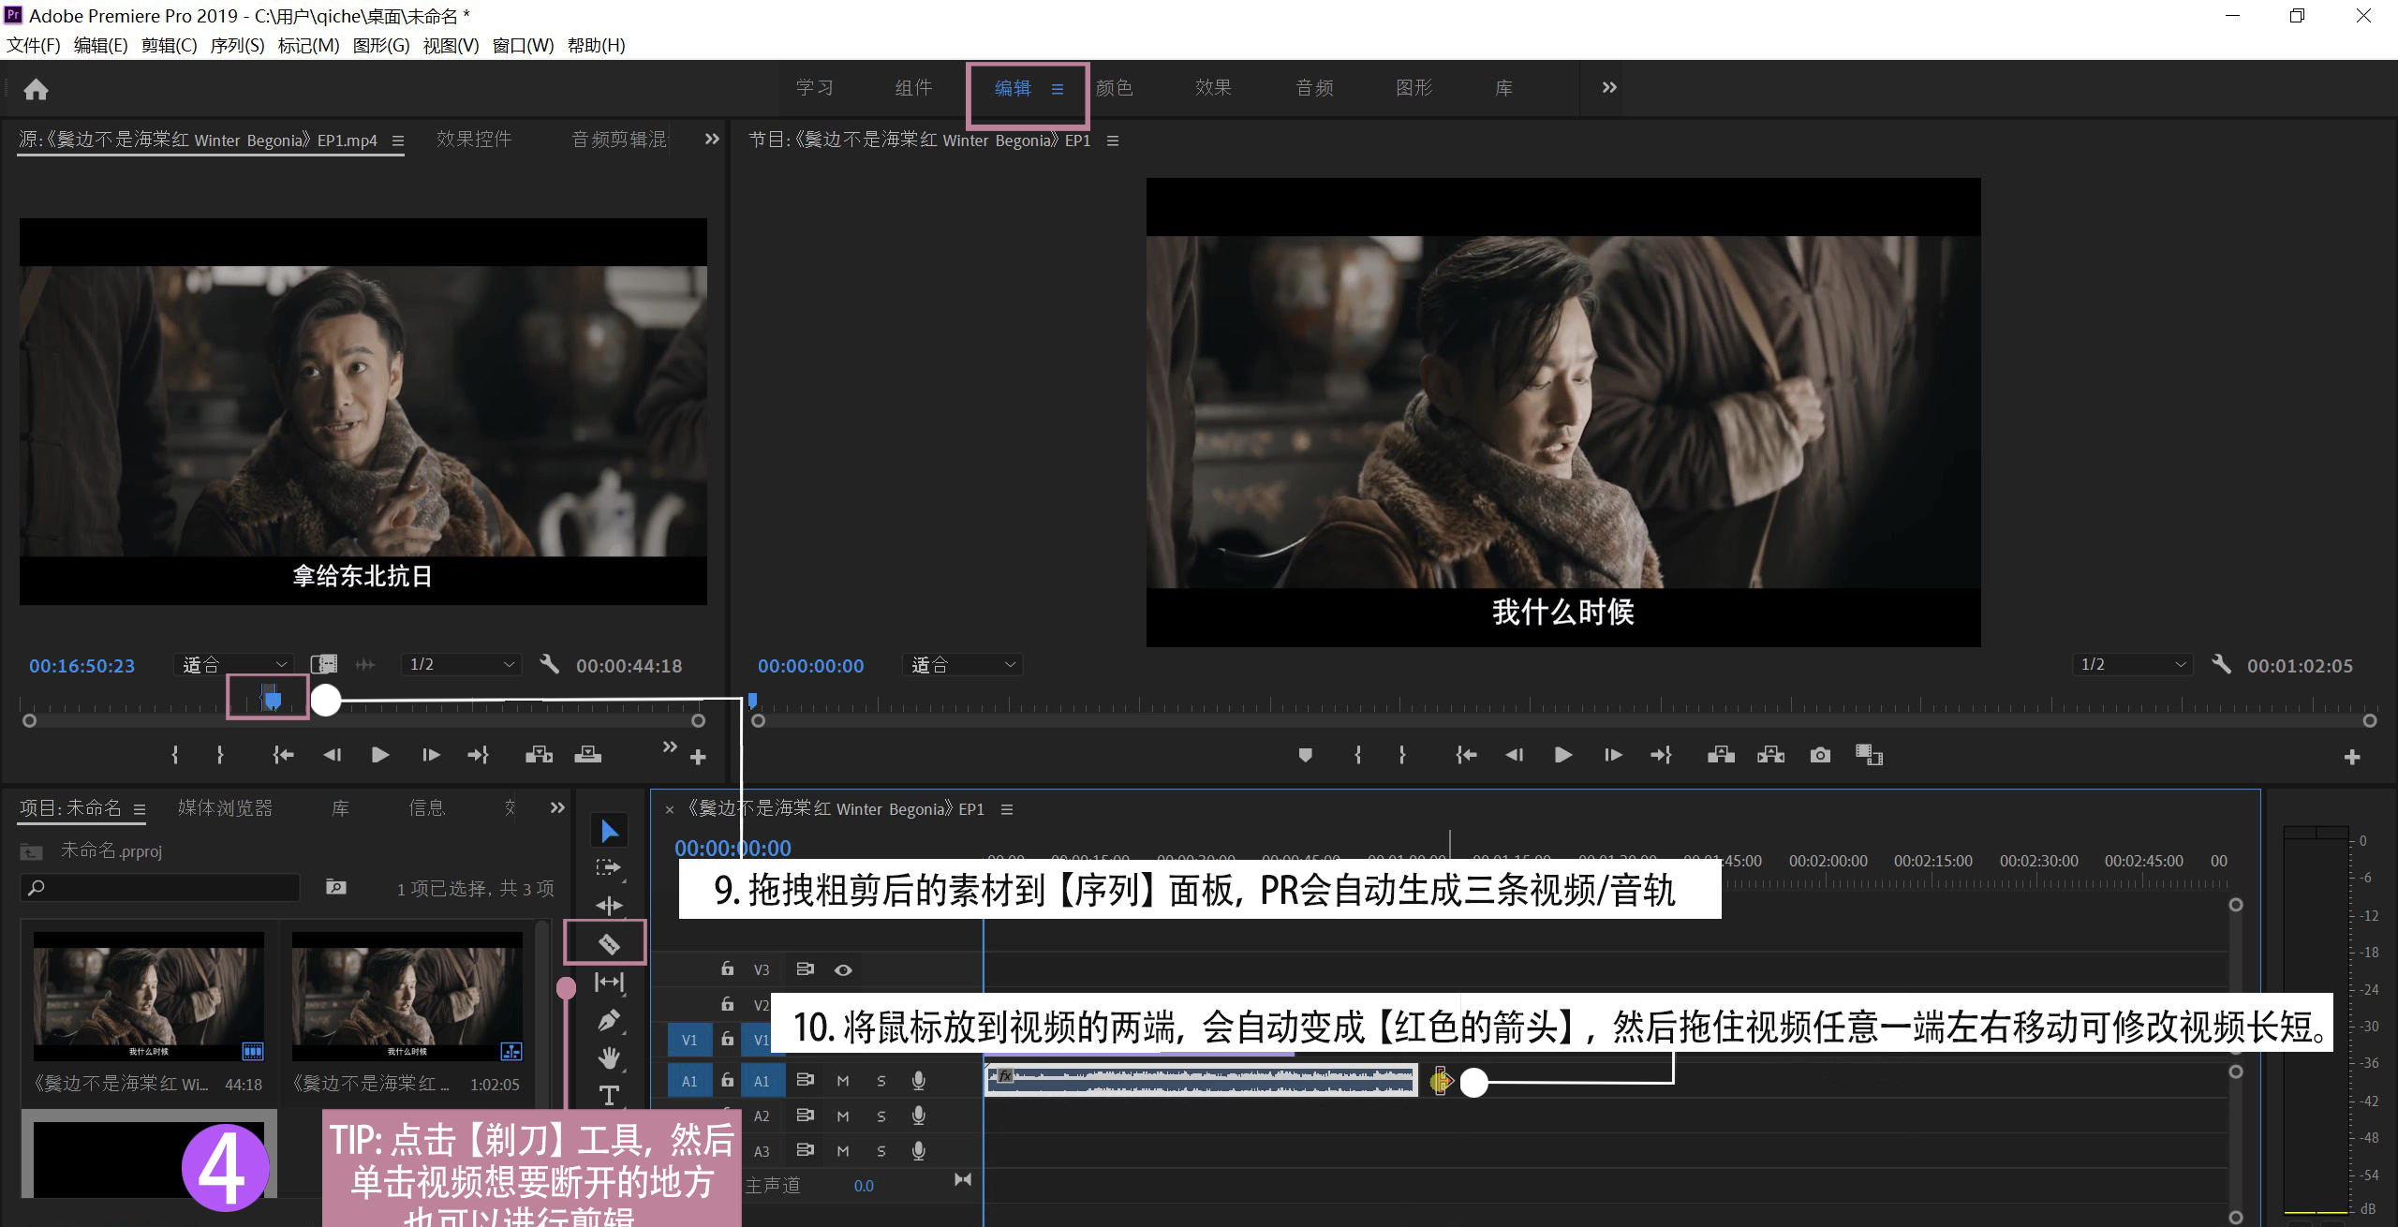Viewport: 2398px width, 1227px height.
Task: Open Source monitor playback resolution dropdown
Action: [462, 664]
